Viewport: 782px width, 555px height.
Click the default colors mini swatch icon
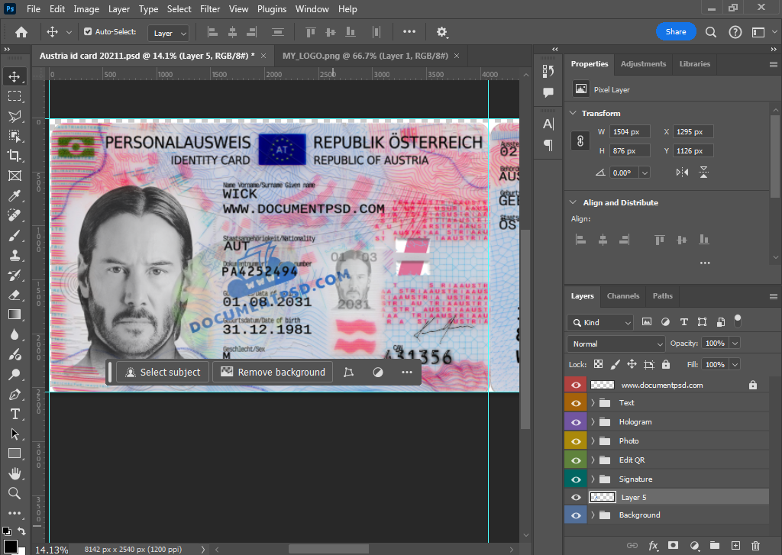[x=6, y=531]
